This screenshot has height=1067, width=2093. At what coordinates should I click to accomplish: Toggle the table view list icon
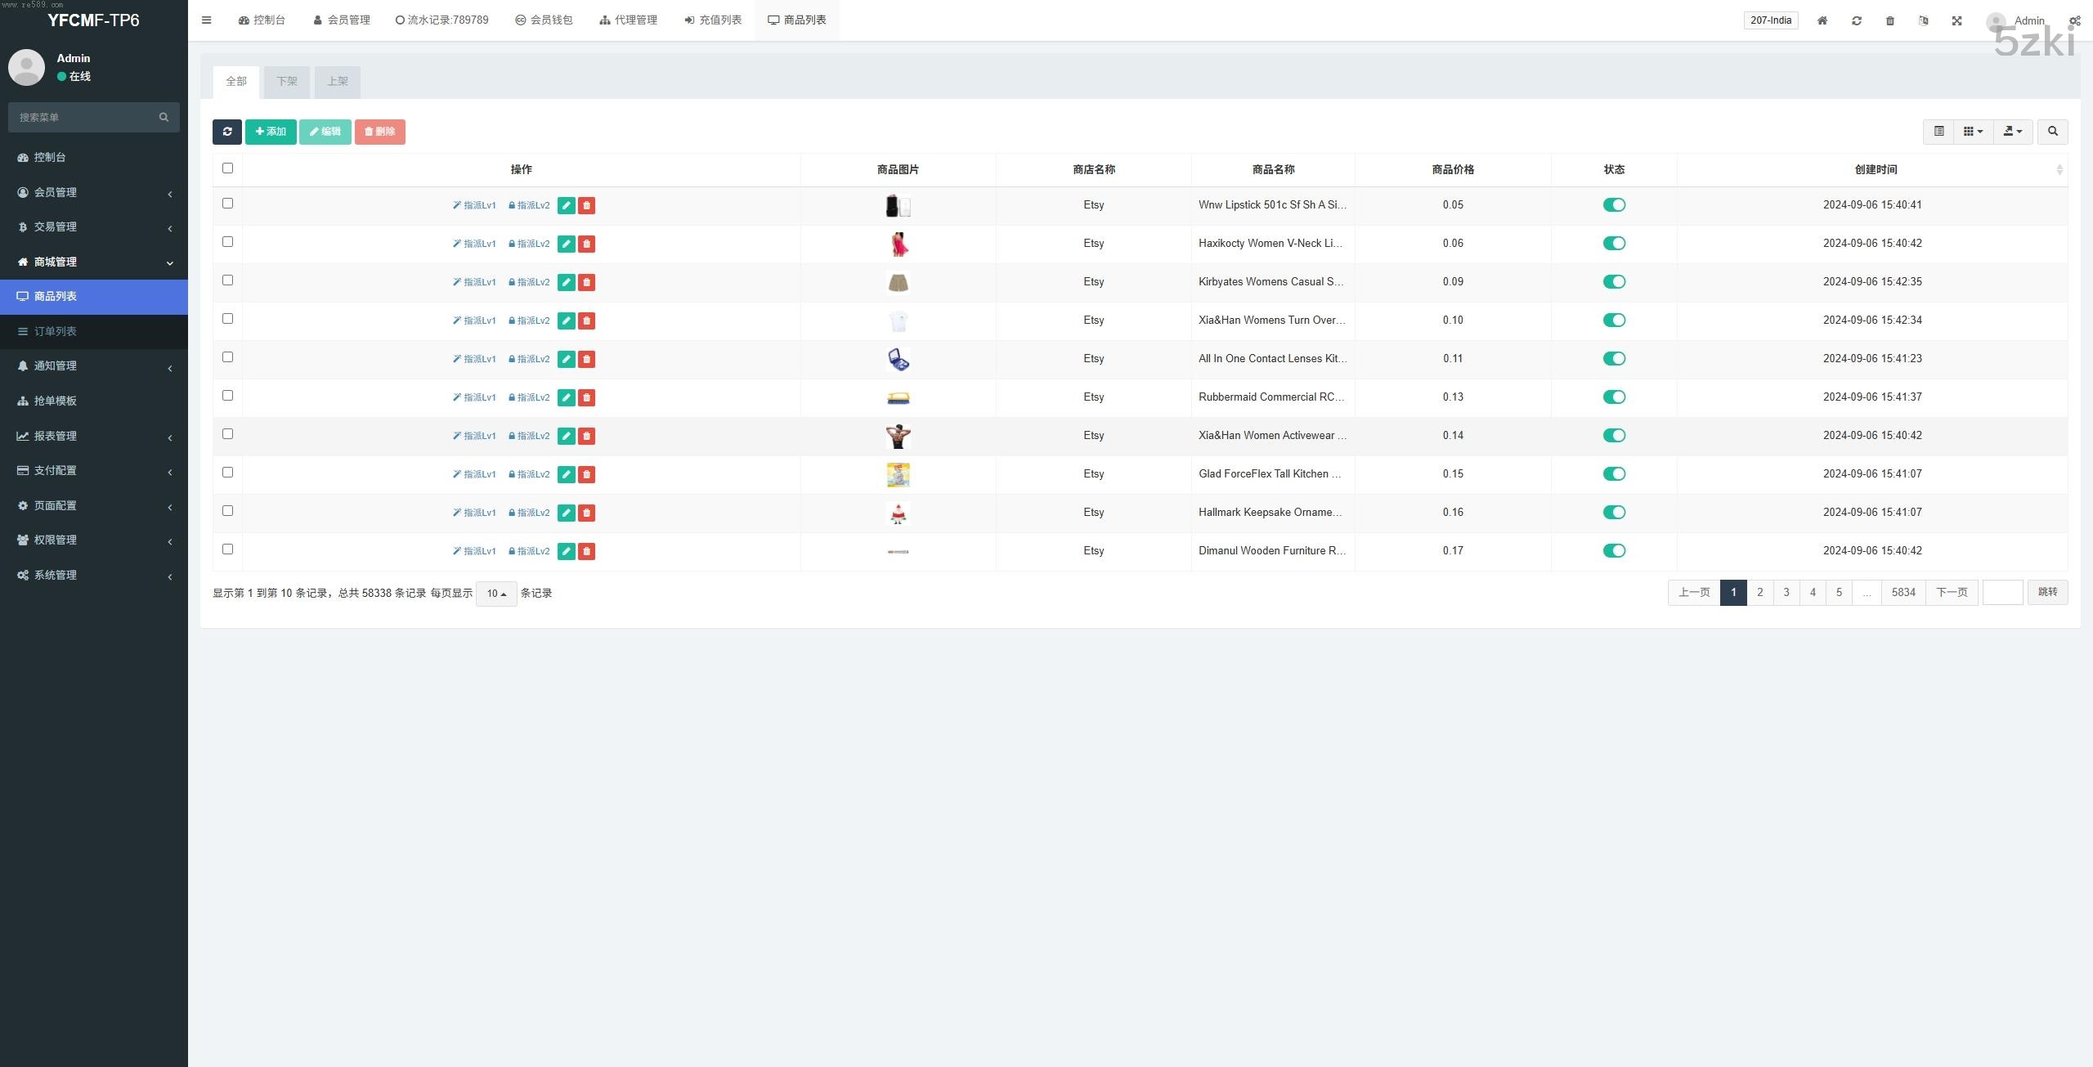click(x=1938, y=132)
